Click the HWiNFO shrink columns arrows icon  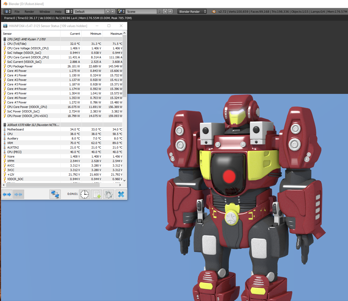[19, 194]
